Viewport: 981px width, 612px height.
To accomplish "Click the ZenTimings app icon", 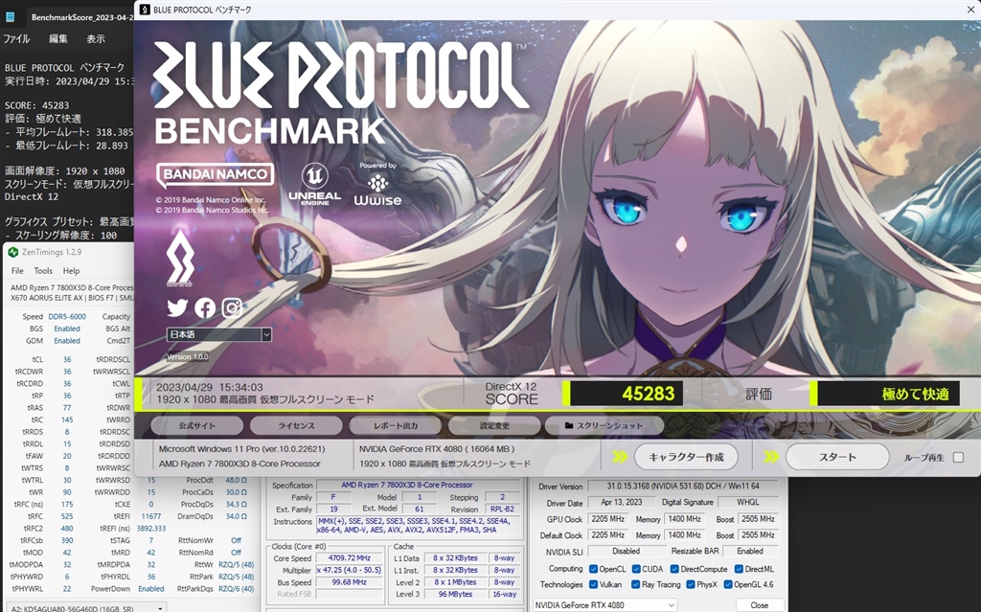I will (12, 252).
